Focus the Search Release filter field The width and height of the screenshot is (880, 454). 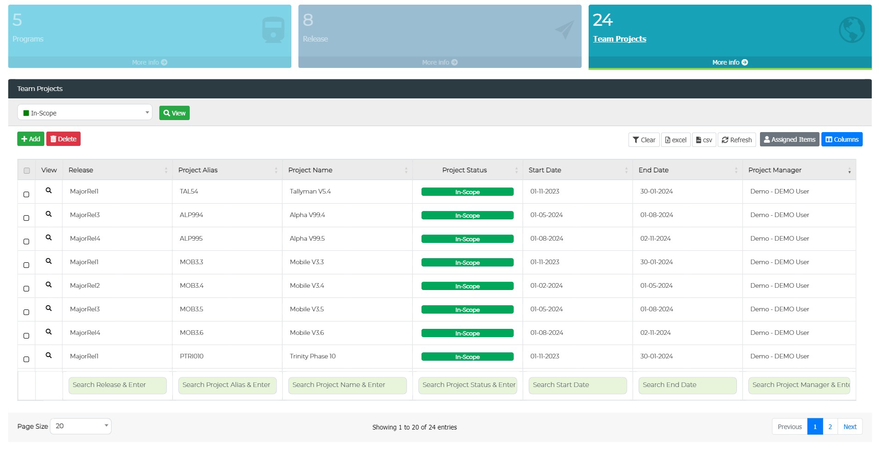(x=117, y=385)
